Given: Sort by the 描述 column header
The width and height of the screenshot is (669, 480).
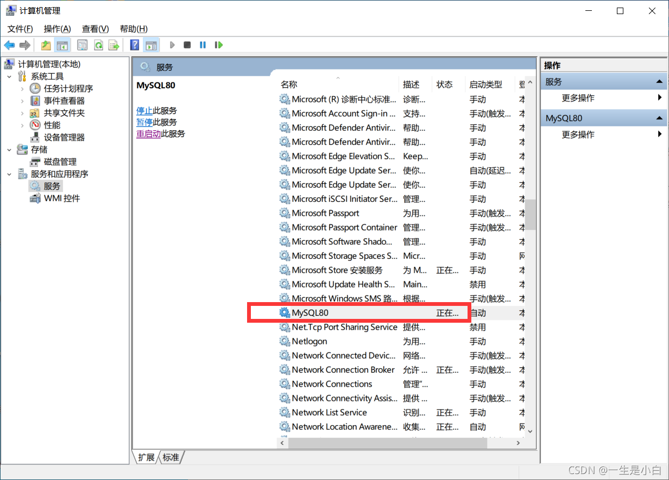Looking at the screenshot, I should point(415,85).
